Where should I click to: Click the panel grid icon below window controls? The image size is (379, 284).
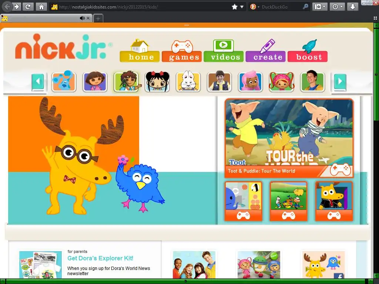click(375, 18)
